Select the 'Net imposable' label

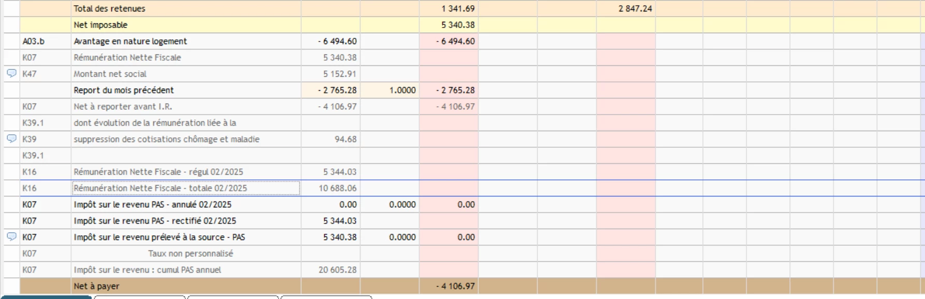pos(100,25)
